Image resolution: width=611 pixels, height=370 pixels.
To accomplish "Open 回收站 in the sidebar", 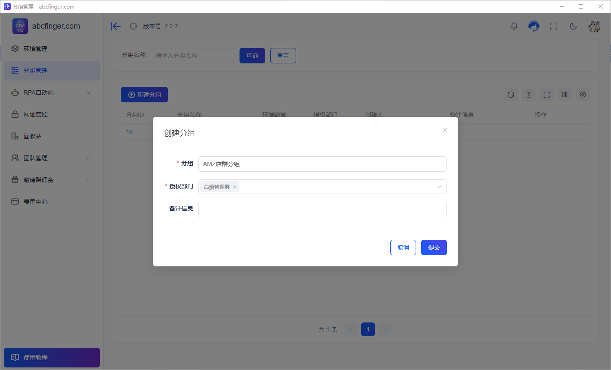I will (52, 136).
